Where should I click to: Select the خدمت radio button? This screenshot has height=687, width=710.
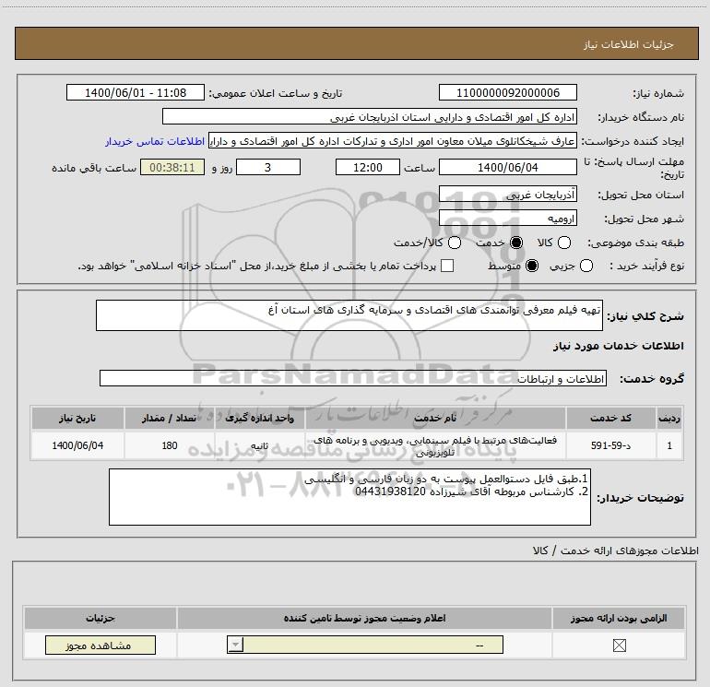[x=516, y=243]
